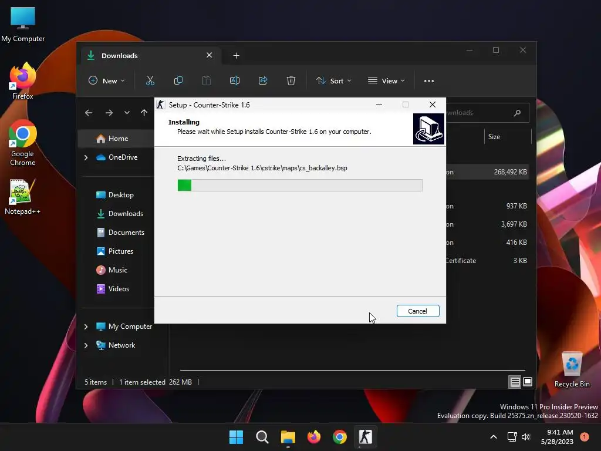Click Cancel in Counter-Strike setup
Image resolution: width=601 pixels, height=451 pixels.
click(418, 311)
